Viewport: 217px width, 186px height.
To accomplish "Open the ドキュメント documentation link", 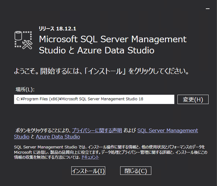I will [x=90, y=157].
